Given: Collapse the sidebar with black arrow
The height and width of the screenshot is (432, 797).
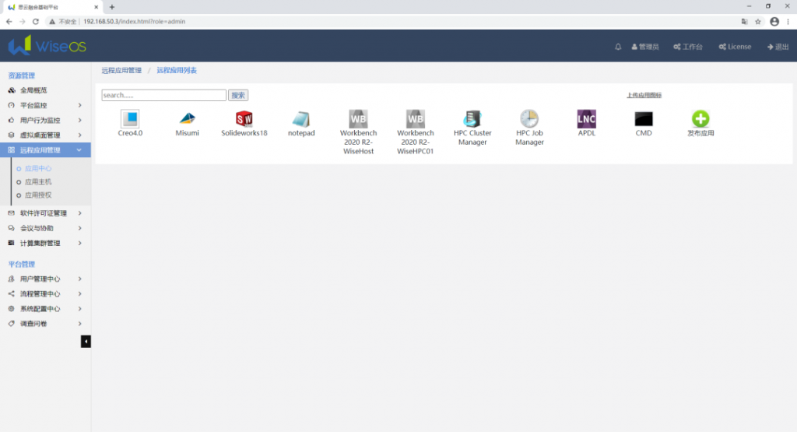Looking at the screenshot, I should click(86, 341).
